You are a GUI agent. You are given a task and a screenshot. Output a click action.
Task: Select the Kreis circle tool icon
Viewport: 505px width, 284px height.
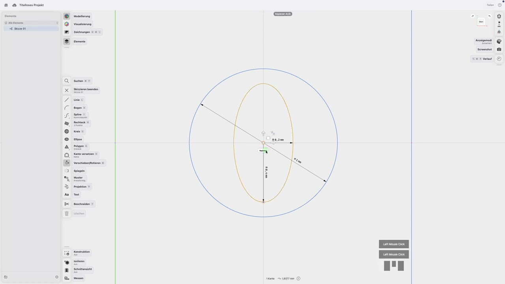tap(67, 131)
